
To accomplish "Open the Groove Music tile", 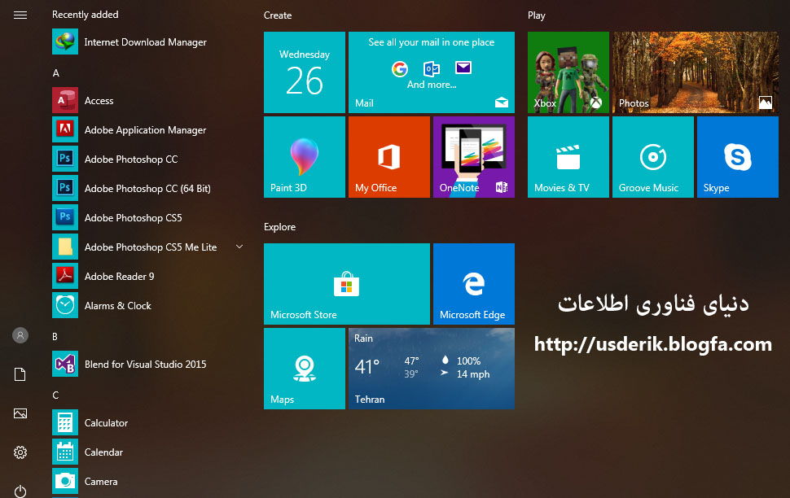I will pos(653,156).
